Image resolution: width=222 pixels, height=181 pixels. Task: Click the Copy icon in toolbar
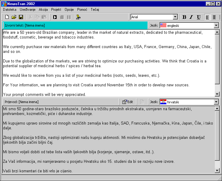pos(37,17)
